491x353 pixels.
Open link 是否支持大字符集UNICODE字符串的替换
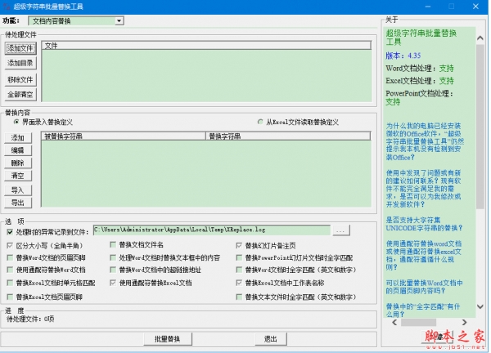click(424, 224)
